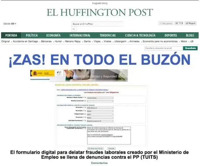Screen dimensions: 200x166
Task: Open the BLOGS section
Action: tap(190, 35)
